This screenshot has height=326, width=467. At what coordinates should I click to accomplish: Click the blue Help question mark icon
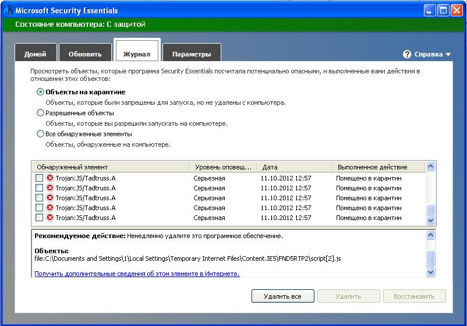tap(407, 54)
